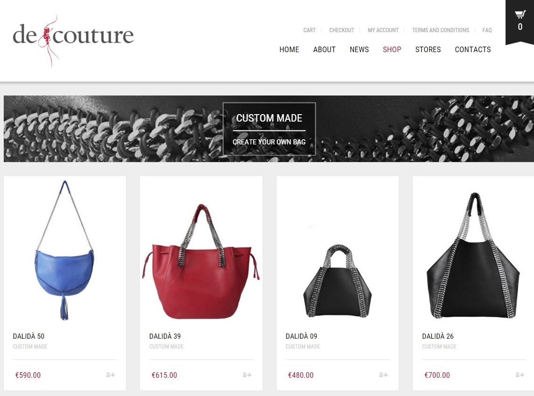This screenshot has width=534, height=396.
Task: Click the add-to-list icon for Dalidà 26
Action: click(x=520, y=375)
